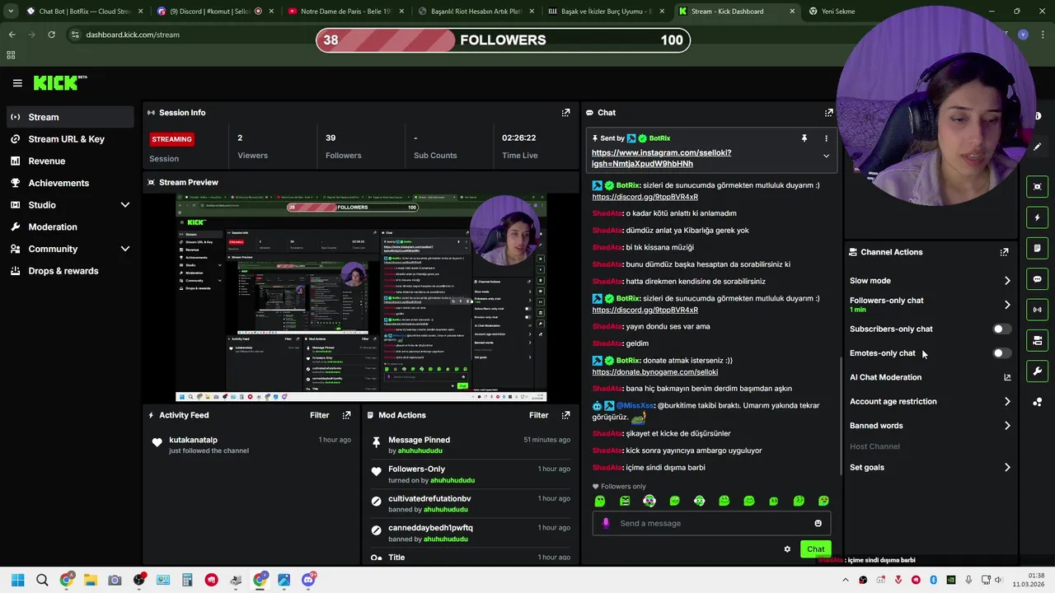
Task: Open the hamburger menu beside the Kick logo
Action: point(17,82)
